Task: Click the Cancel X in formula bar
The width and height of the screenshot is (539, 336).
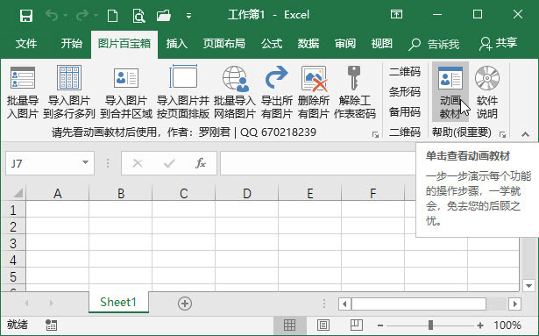Action: point(138,163)
